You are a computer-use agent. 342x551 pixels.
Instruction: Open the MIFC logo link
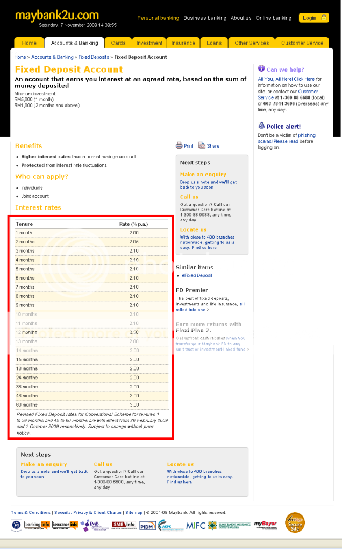(196, 525)
